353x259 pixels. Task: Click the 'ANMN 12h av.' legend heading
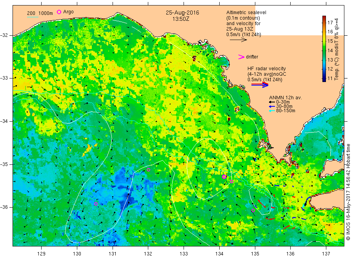(286, 98)
